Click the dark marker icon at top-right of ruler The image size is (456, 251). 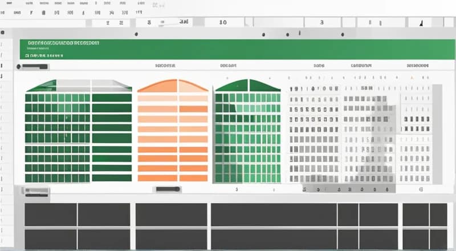pos(421,23)
